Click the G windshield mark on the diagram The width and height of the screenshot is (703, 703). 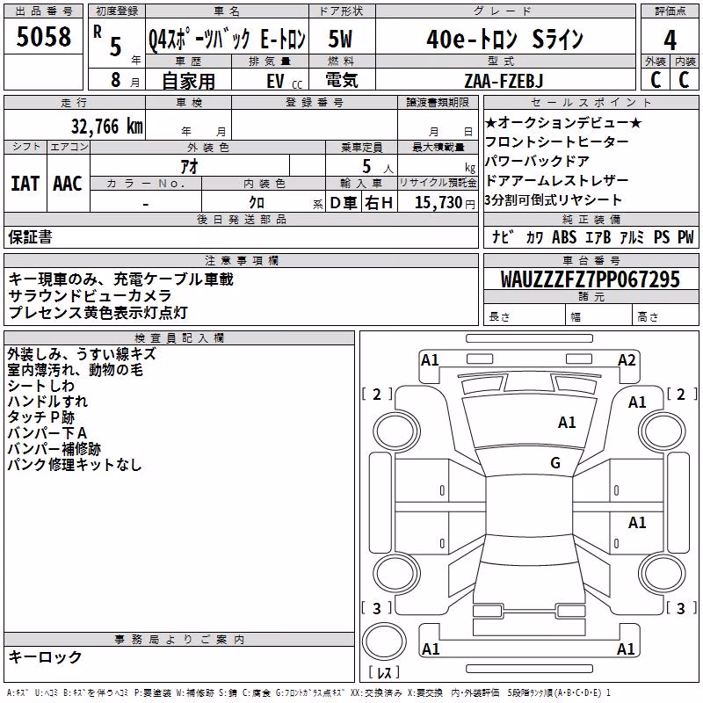pyautogui.click(x=555, y=462)
